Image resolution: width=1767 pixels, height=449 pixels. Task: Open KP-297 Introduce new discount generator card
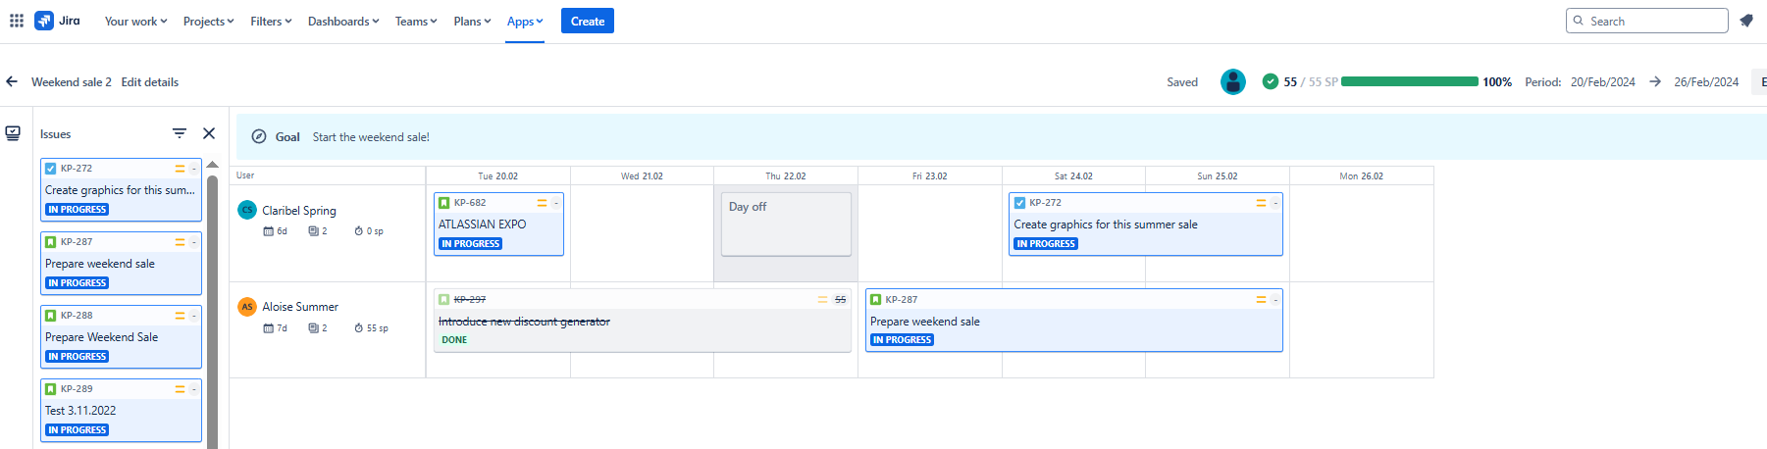tap(643, 321)
